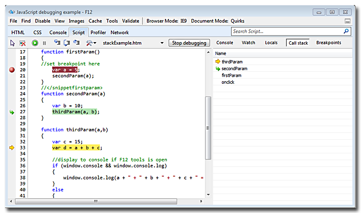
Task: Switch to the Profiler tab
Action: pos(97,32)
